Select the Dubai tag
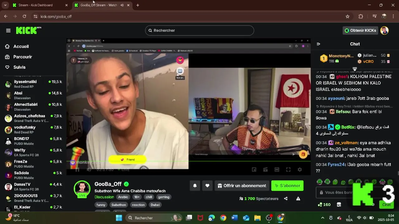This screenshot has width=399, height=224. tap(155, 205)
